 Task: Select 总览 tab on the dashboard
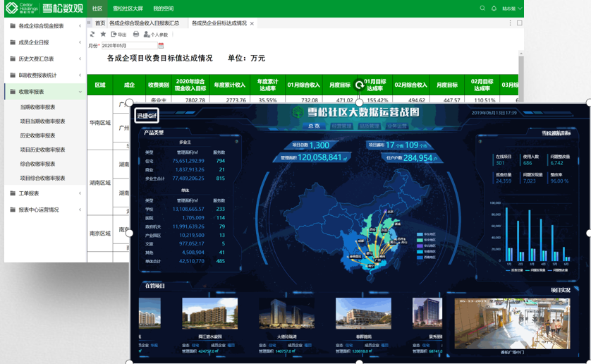[x=314, y=126]
